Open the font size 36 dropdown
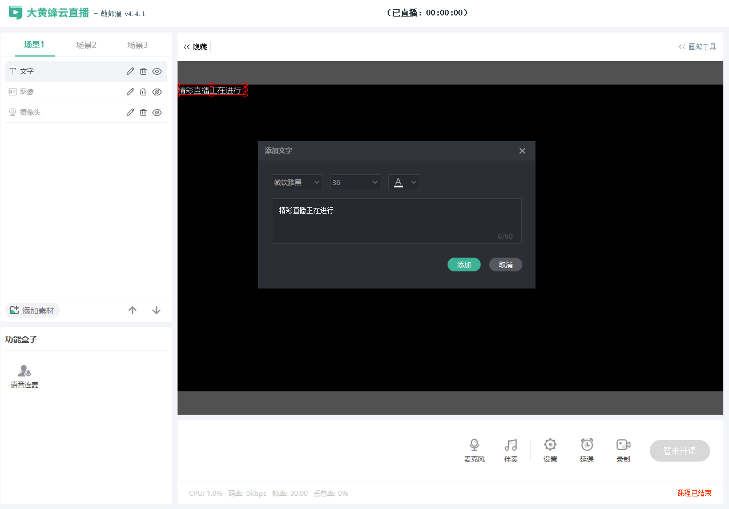Screen dimensions: 729x509 point(356,182)
